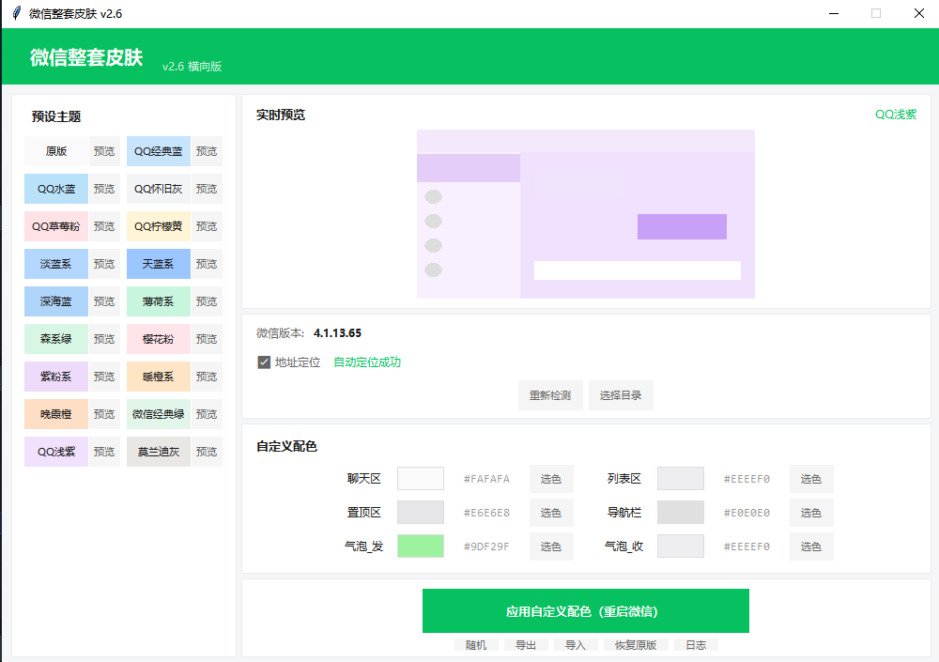Screen dimensions: 939x662
Task: Click the live preview thumbnail
Action: (586, 214)
